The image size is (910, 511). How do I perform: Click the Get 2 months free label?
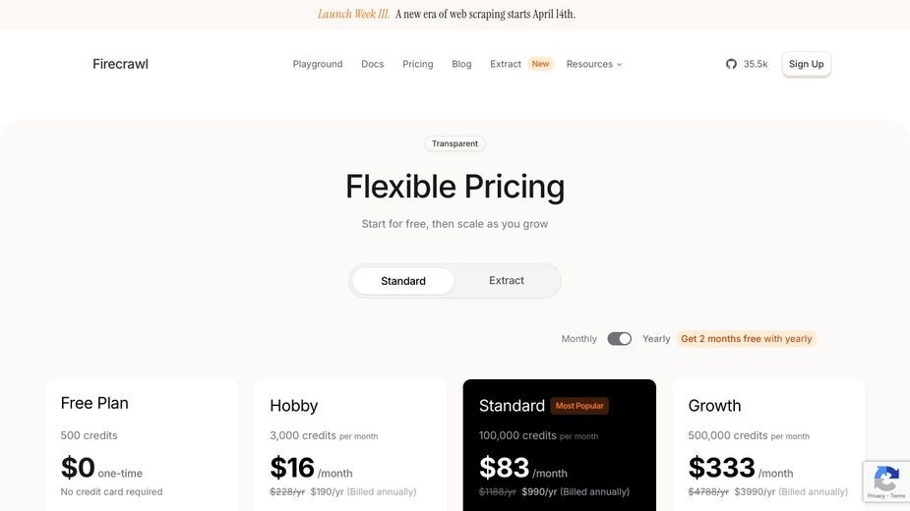tap(747, 339)
